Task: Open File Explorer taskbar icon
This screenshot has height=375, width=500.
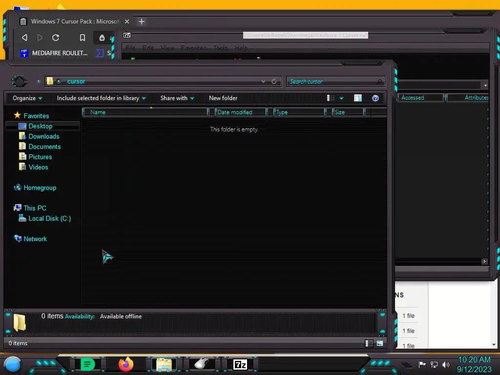Action: pos(164,364)
